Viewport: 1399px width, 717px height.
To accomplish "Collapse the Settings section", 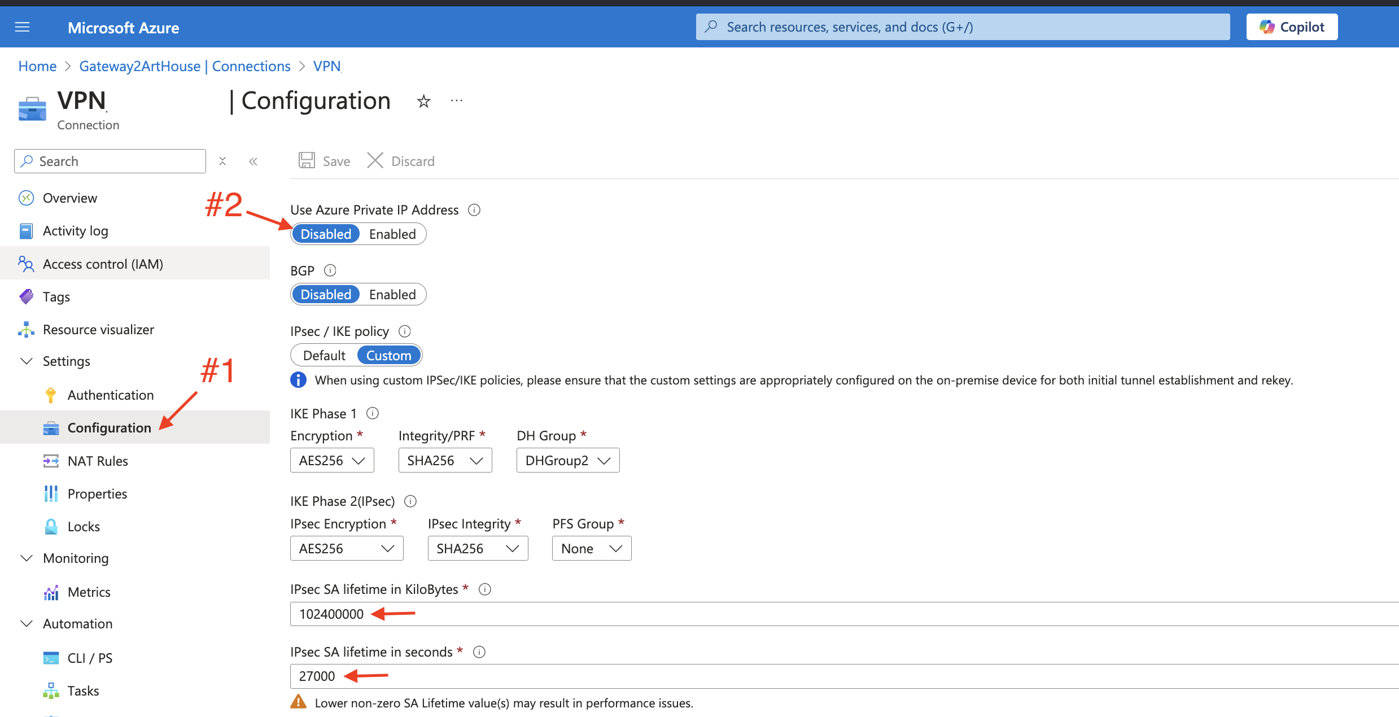I will 26,361.
